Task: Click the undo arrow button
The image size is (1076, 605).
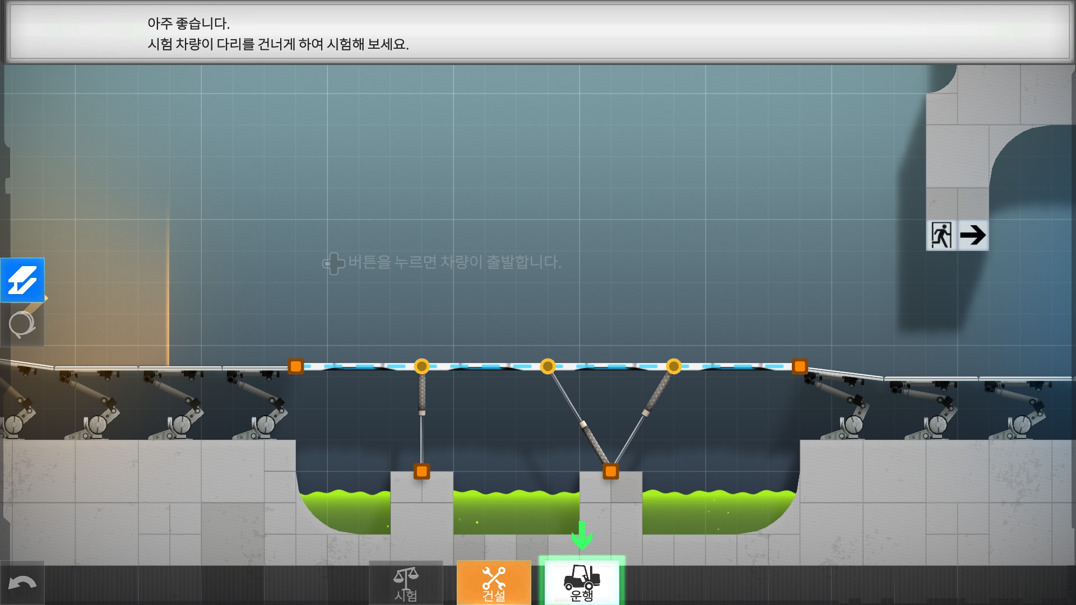Action: click(22, 584)
